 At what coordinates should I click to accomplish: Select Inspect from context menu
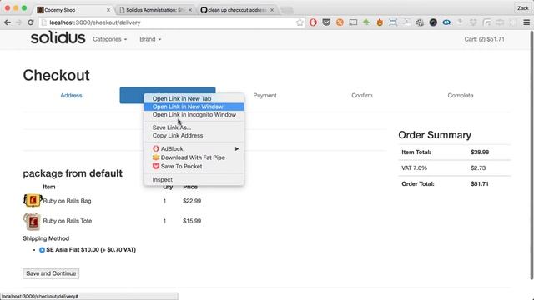[x=194, y=180]
